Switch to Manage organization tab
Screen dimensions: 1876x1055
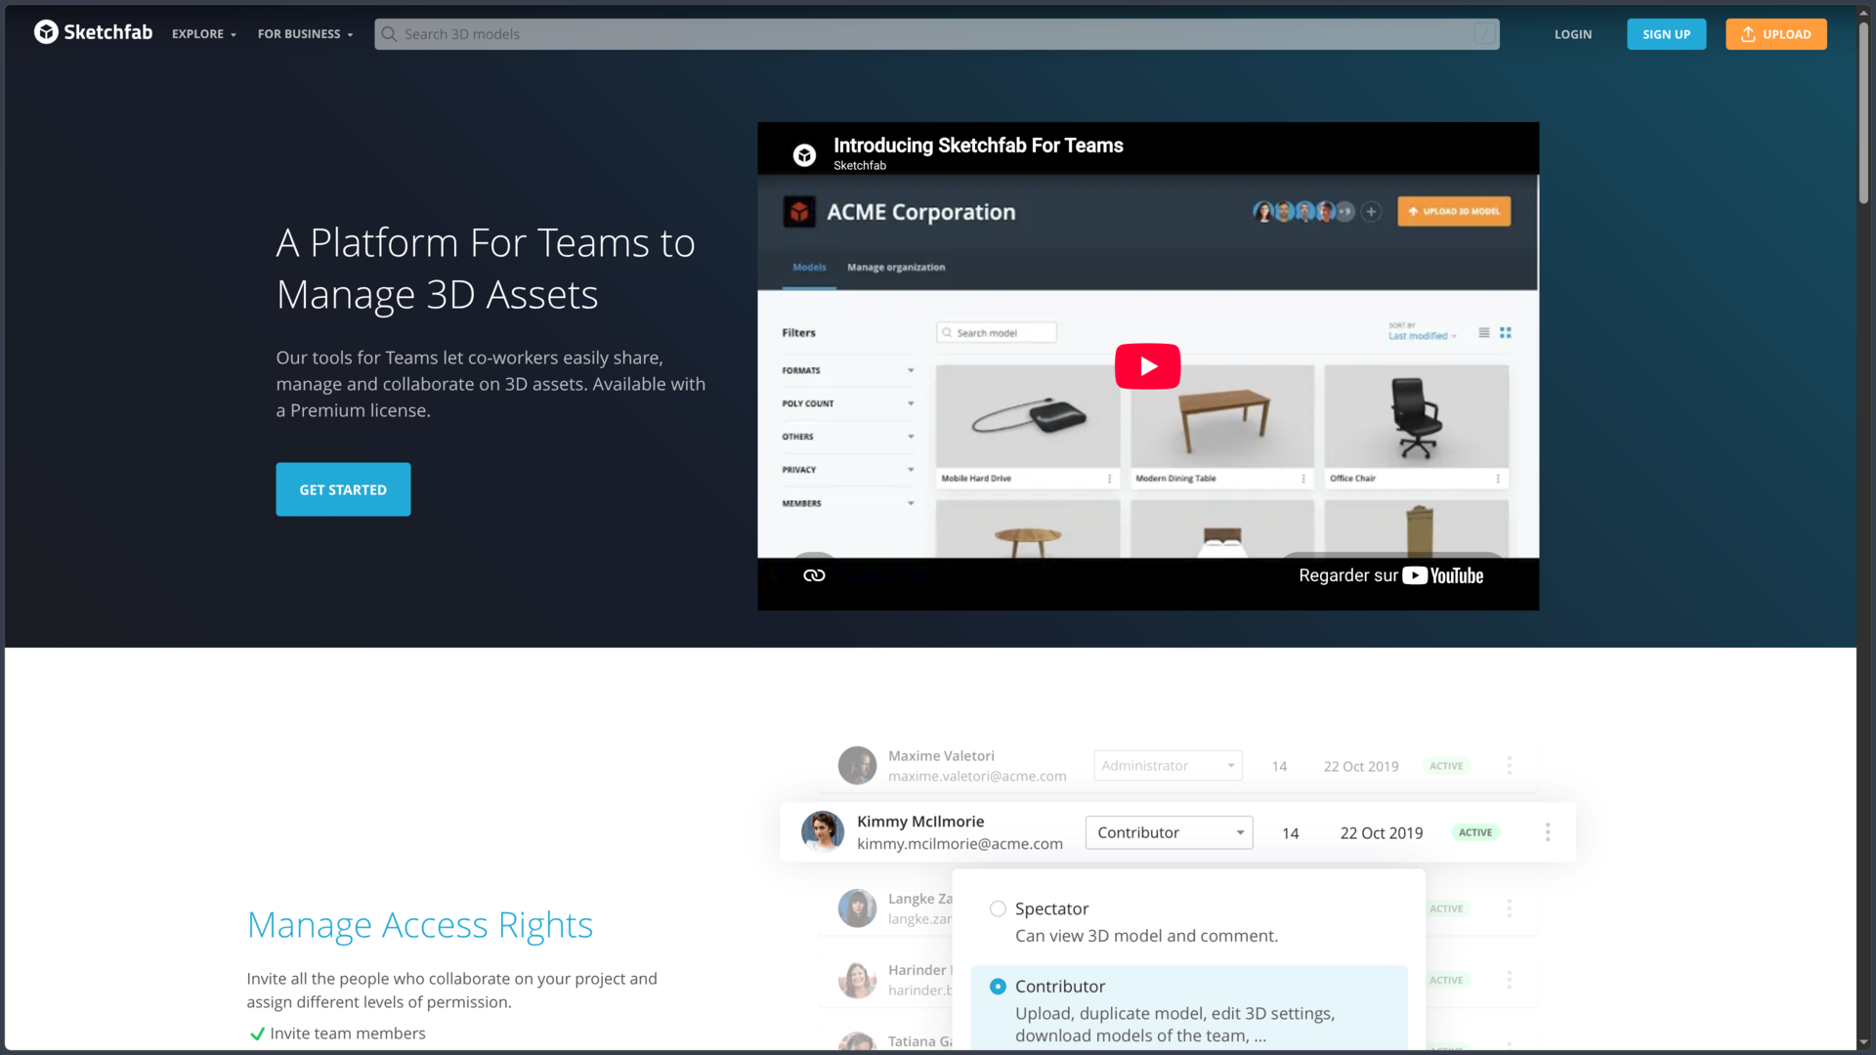pyautogui.click(x=896, y=268)
